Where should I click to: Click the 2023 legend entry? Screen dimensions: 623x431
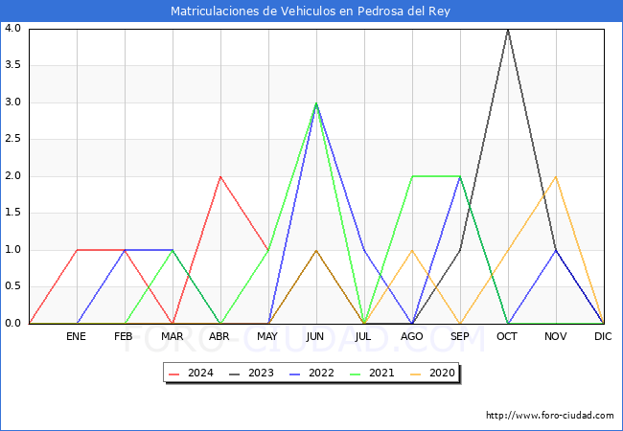coord(251,374)
